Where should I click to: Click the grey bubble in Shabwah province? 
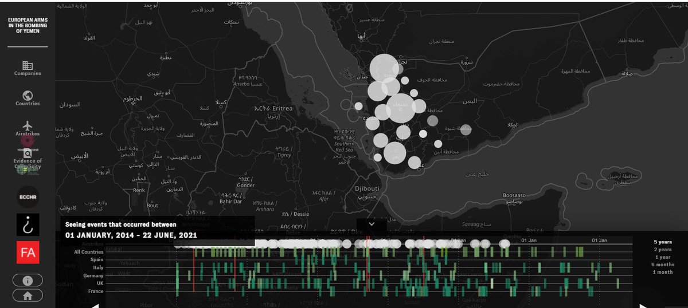(466, 129)
